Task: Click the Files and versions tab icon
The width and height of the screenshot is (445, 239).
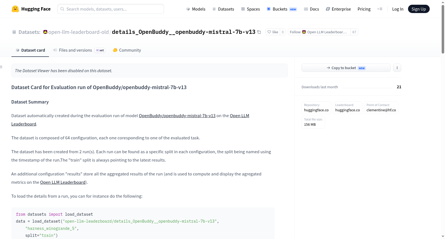Action: coord(55,50)
